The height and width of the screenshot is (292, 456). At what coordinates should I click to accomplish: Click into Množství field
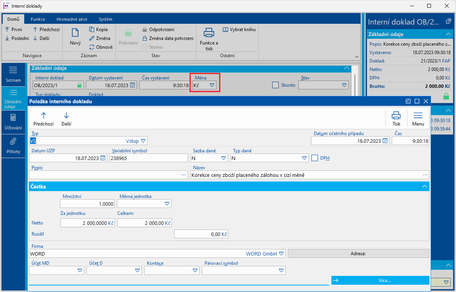[87, 203]
